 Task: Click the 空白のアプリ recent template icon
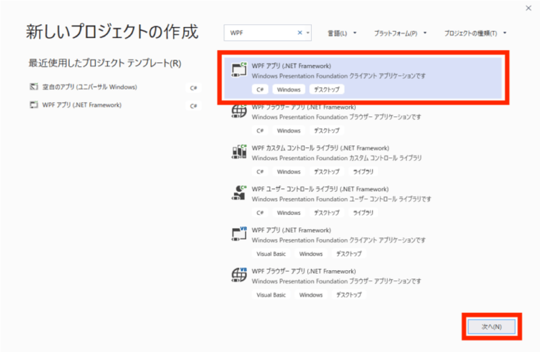pyautogui.click(x=33, y=87)
